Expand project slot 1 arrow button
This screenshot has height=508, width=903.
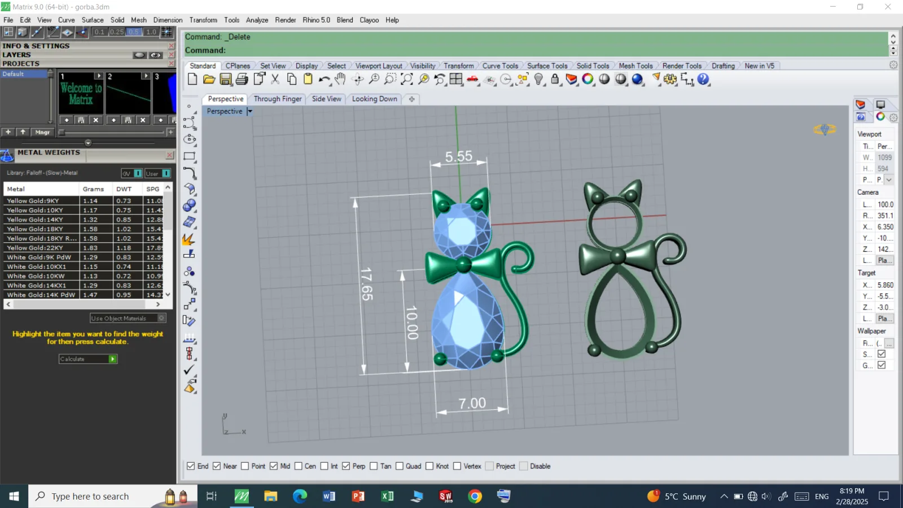pos(99,76)
